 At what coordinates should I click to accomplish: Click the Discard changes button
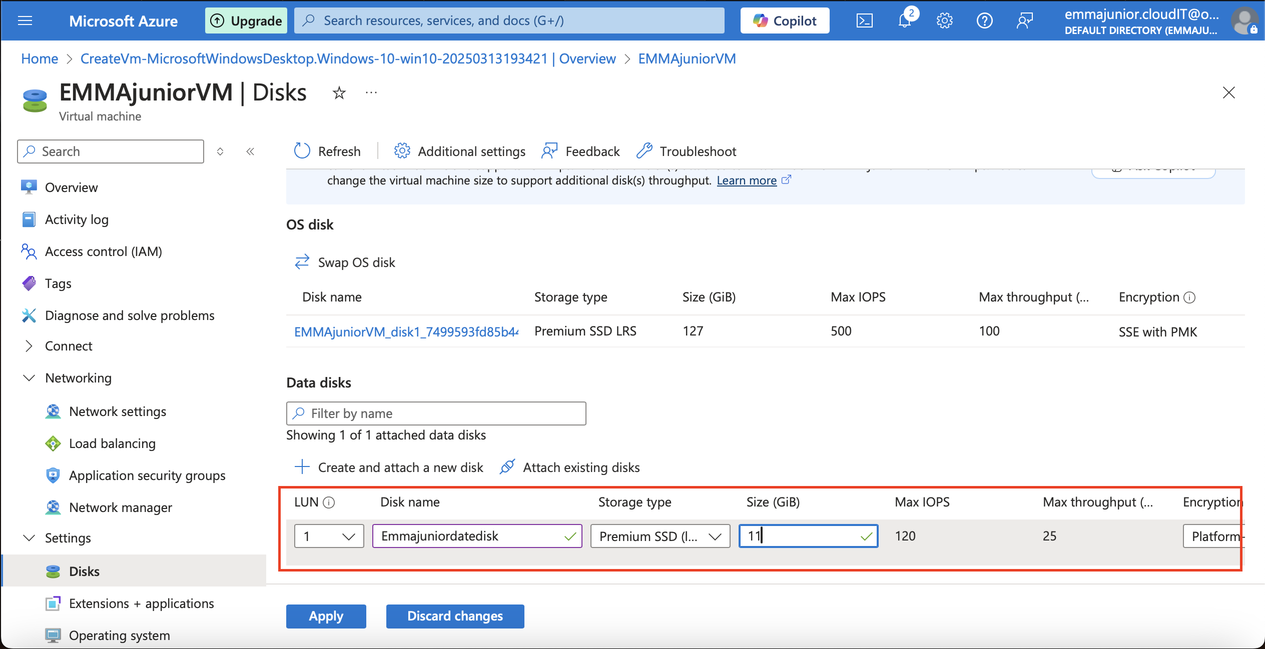click(x=455, y=616)
